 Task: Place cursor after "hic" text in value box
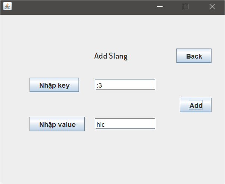click(105, 125)
